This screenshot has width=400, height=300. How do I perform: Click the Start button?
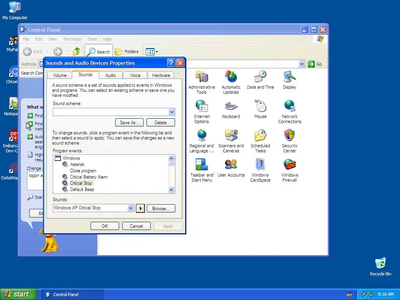point(18,295)
